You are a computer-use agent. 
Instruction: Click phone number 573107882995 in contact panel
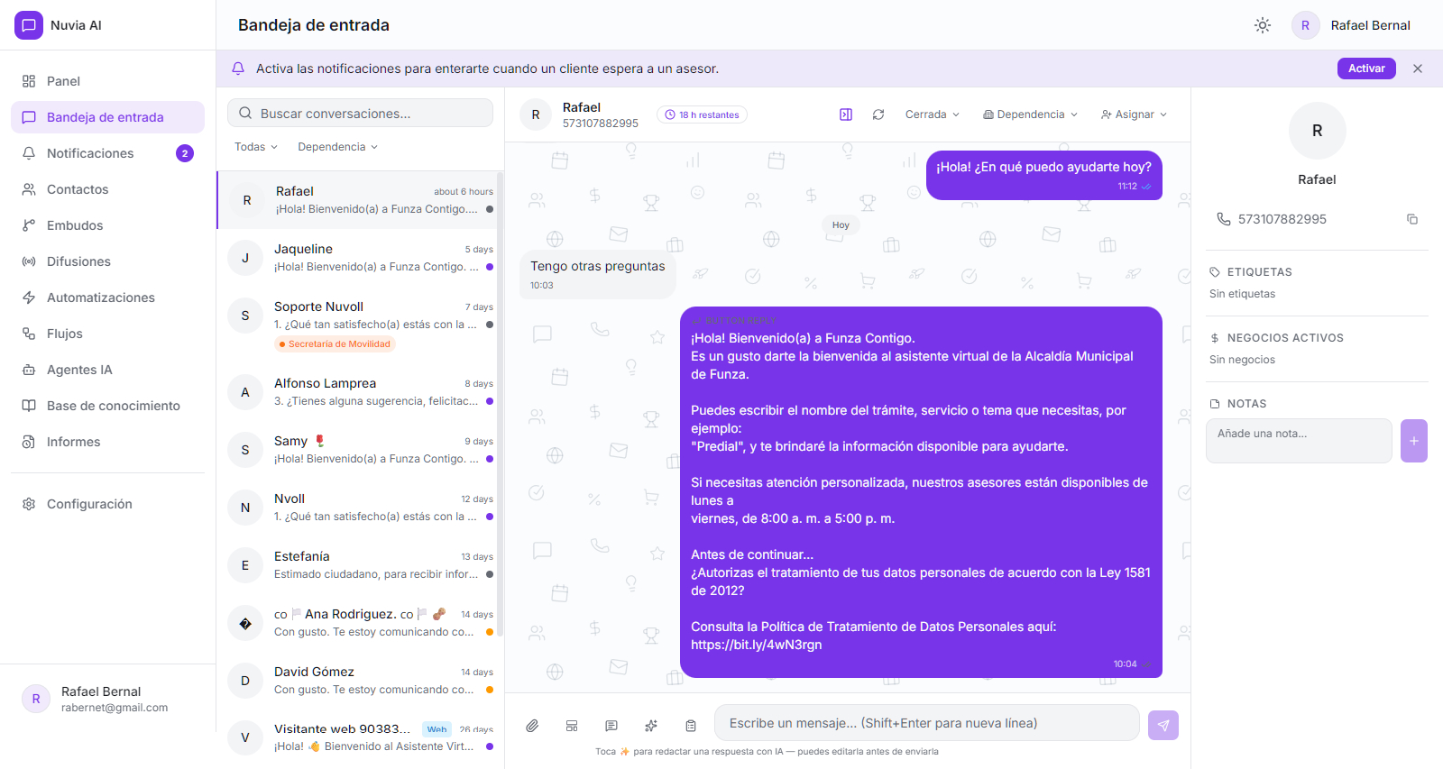(x=1282, y=219)
